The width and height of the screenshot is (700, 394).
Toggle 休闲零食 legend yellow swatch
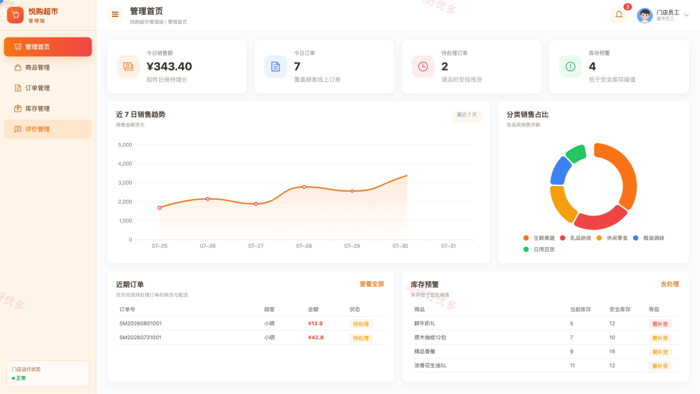(599, 238)
